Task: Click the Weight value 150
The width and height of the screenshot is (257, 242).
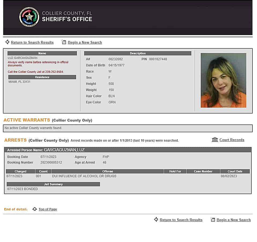Action: pos(111,90)
